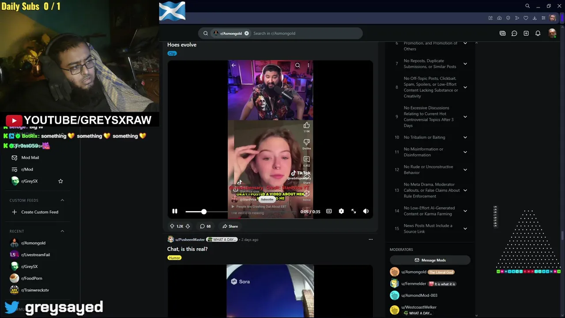Open moderator u/WestcoastWelker's profile
The width and height of the screenshot is (565, 318).
419,307
